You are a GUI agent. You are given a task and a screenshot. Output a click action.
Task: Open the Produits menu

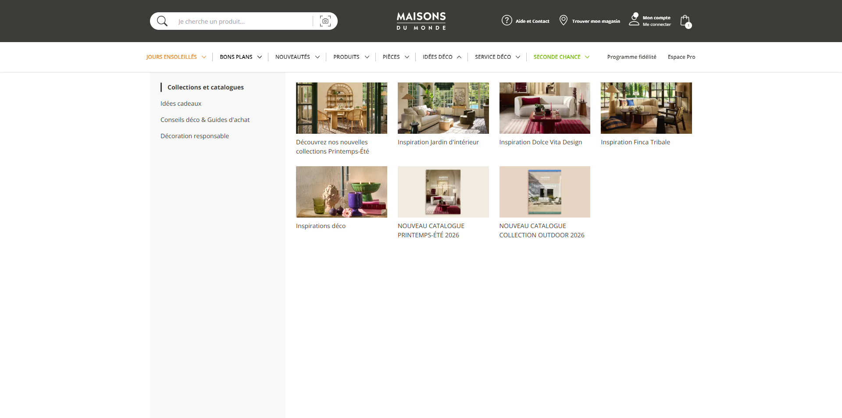[351, 57]
